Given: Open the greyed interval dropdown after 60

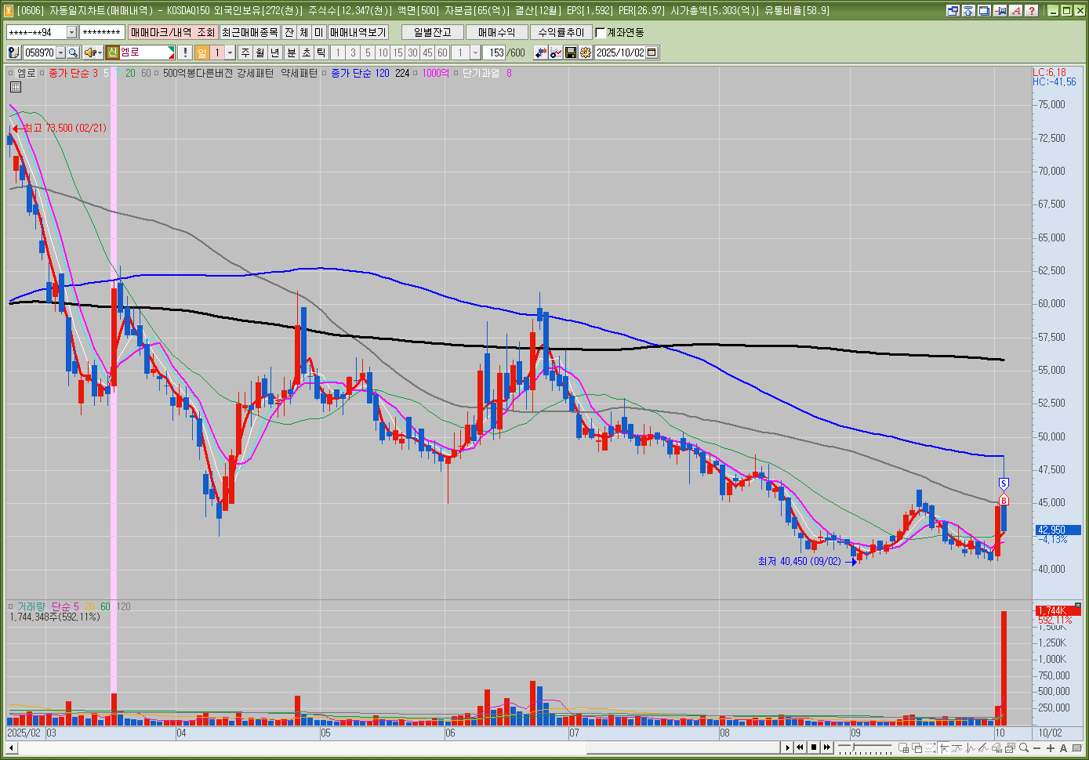Looking at the screenshot, I should (475, 52).
